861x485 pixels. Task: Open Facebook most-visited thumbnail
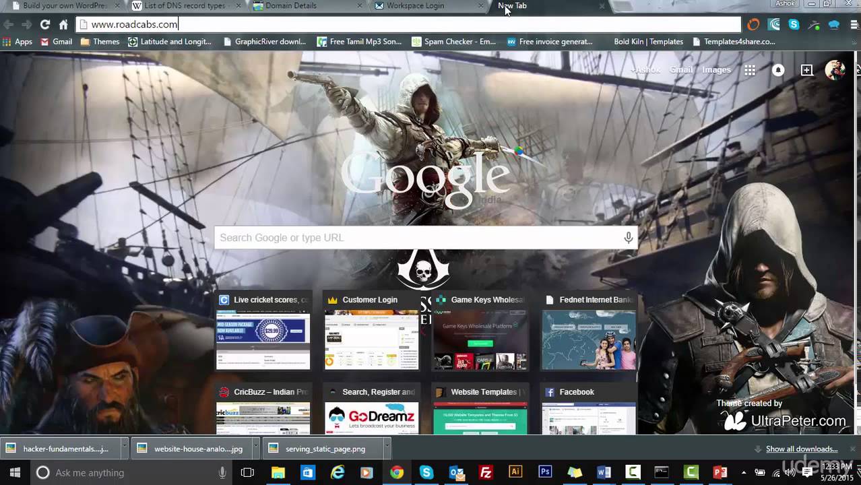589,410
